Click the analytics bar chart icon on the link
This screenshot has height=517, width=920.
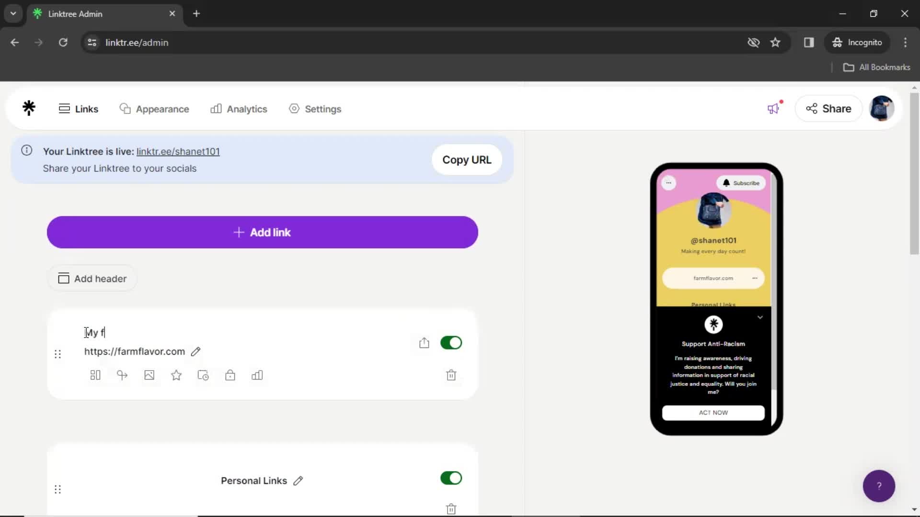point(257,375)
